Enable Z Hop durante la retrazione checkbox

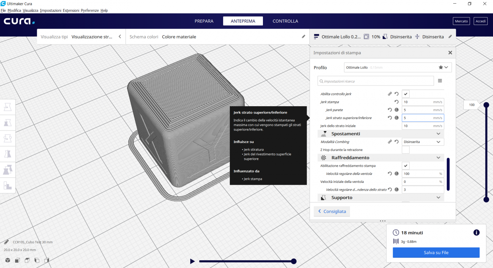coord(406,150)
